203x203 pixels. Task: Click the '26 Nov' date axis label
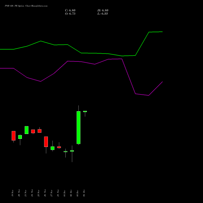click(45, 193)
